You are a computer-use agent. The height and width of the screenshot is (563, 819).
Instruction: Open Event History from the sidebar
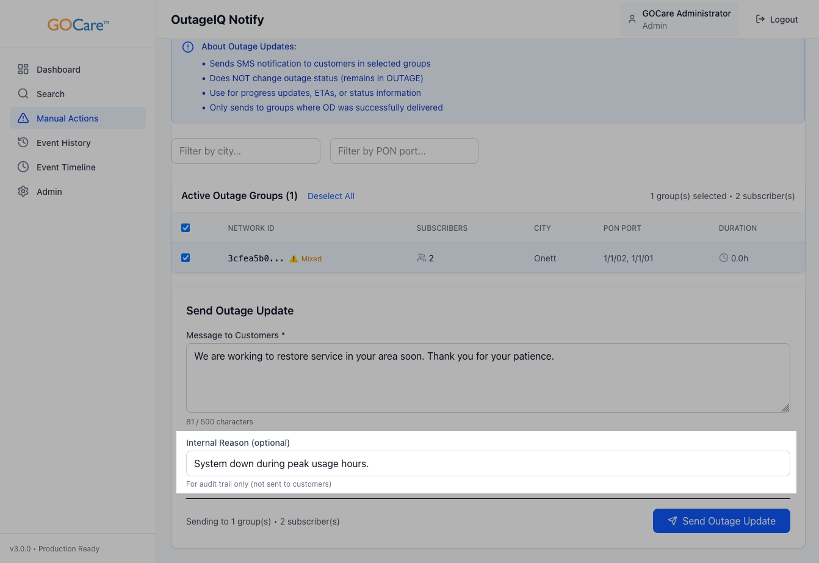(63, 143)
